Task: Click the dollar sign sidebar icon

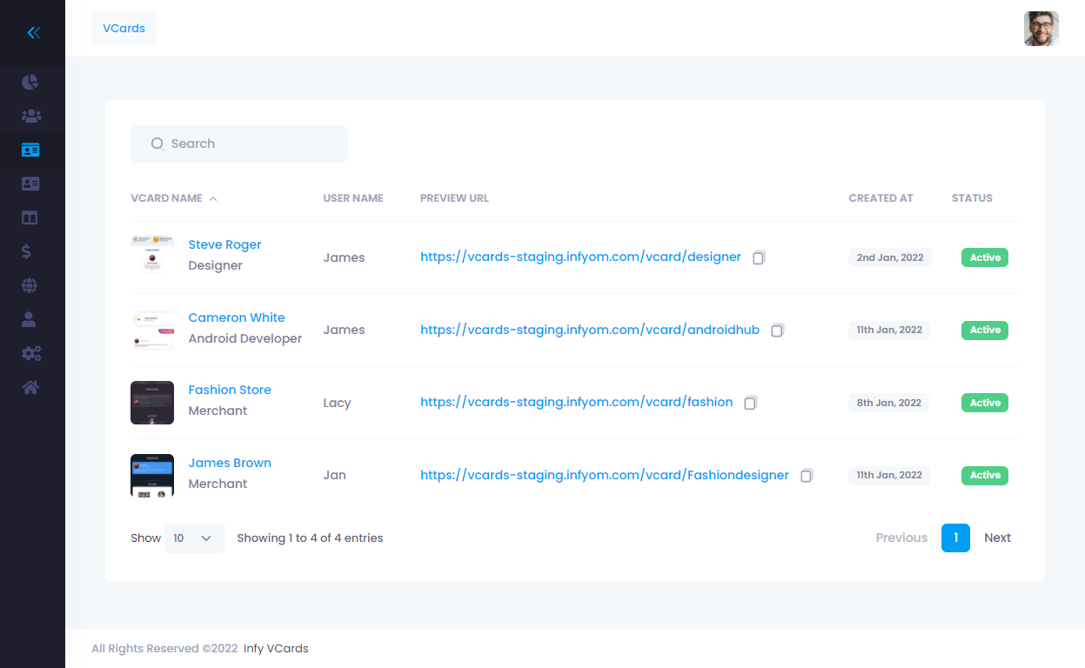Action: (27, 252)
